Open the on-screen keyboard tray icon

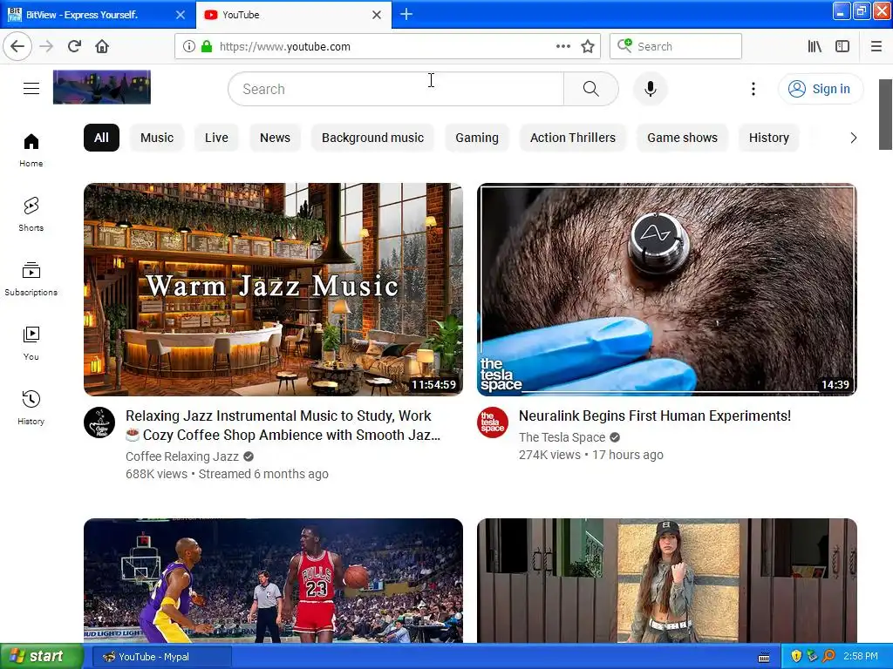(x=764, y=658)
